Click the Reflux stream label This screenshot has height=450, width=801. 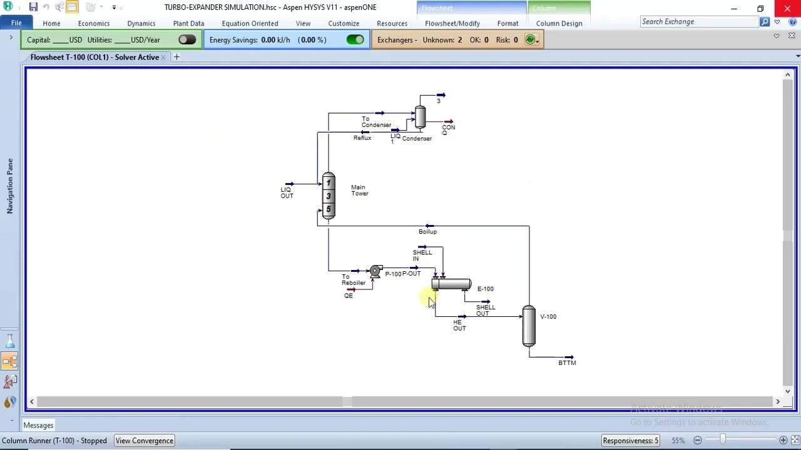[362, 138]
